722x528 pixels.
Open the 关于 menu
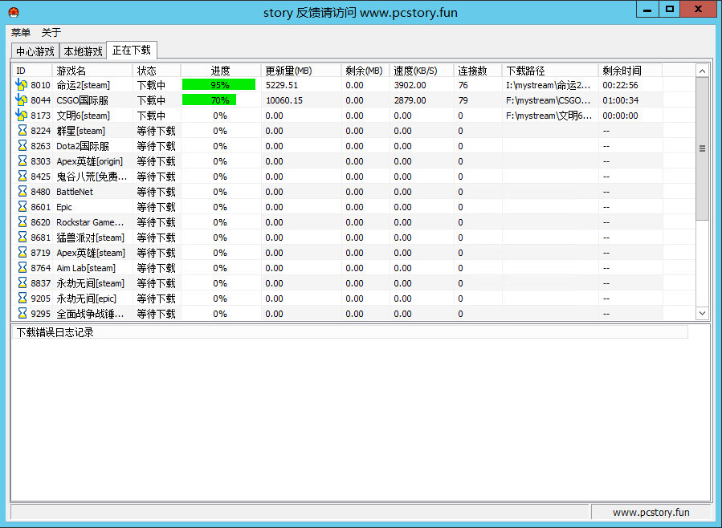click(x=51, y=32)
